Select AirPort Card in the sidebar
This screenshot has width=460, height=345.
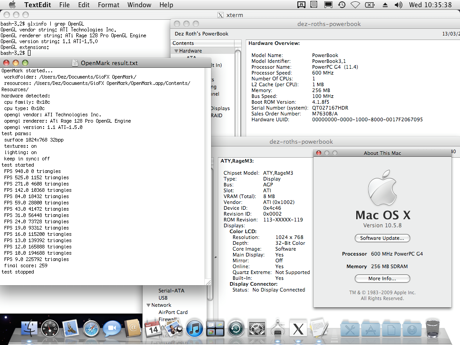pos(173,312)
